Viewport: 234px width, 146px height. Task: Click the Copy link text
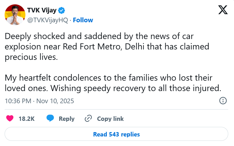coord(110,119)
